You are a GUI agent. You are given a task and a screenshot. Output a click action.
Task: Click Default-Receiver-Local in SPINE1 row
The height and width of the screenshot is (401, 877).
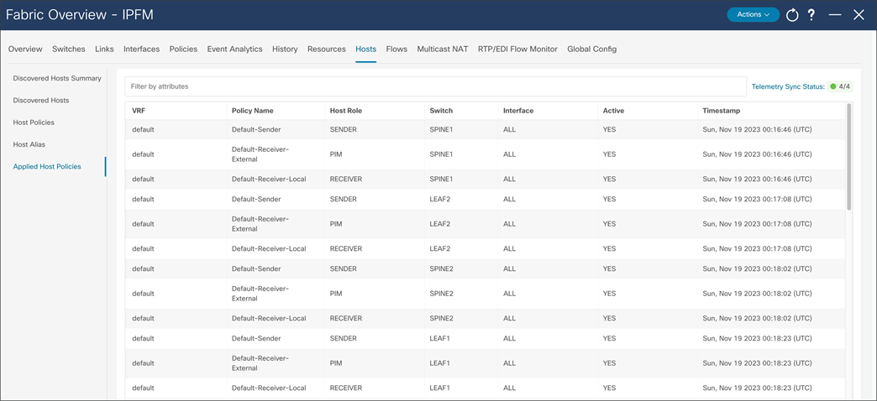pyautogui.click(x=269, y=179)
